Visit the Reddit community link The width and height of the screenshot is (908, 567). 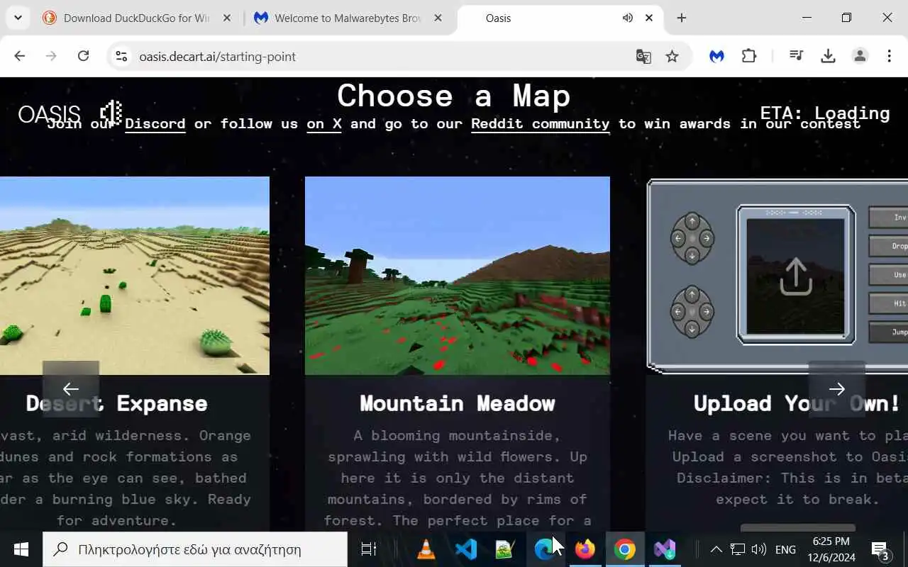pos(540,123)
